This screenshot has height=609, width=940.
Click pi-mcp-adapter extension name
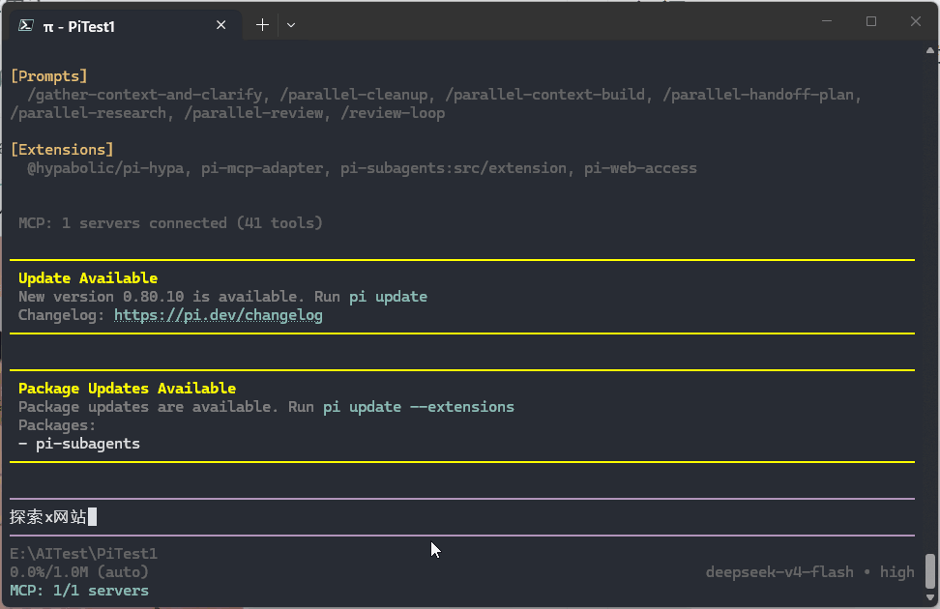pos(262,168)
